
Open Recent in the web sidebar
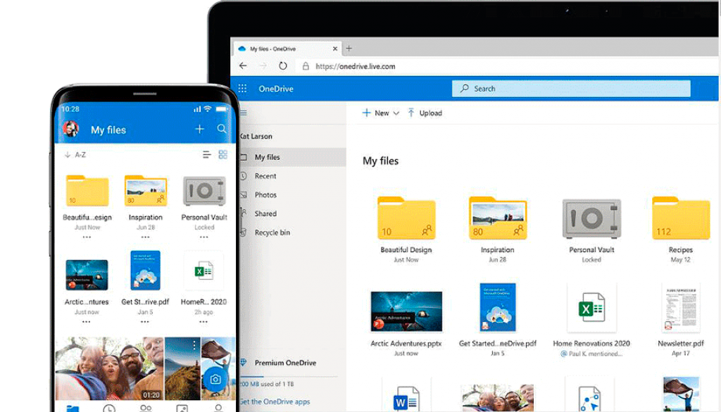265,176
